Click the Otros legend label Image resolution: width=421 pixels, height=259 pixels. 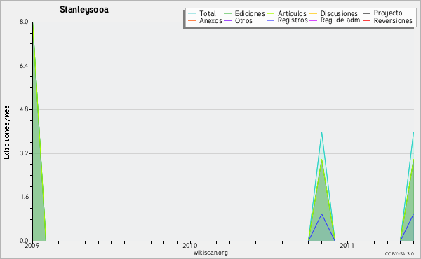click(x=243, y=20)
